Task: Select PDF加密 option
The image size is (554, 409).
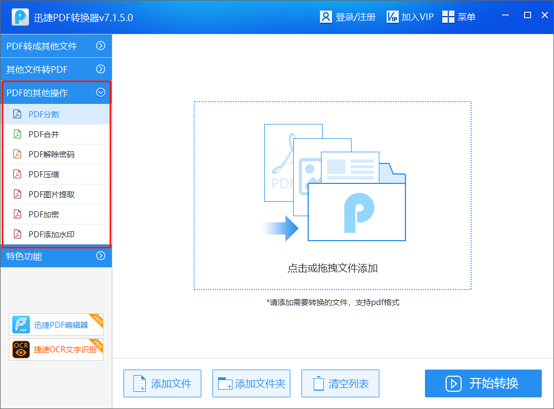Action: click(56, 214)
